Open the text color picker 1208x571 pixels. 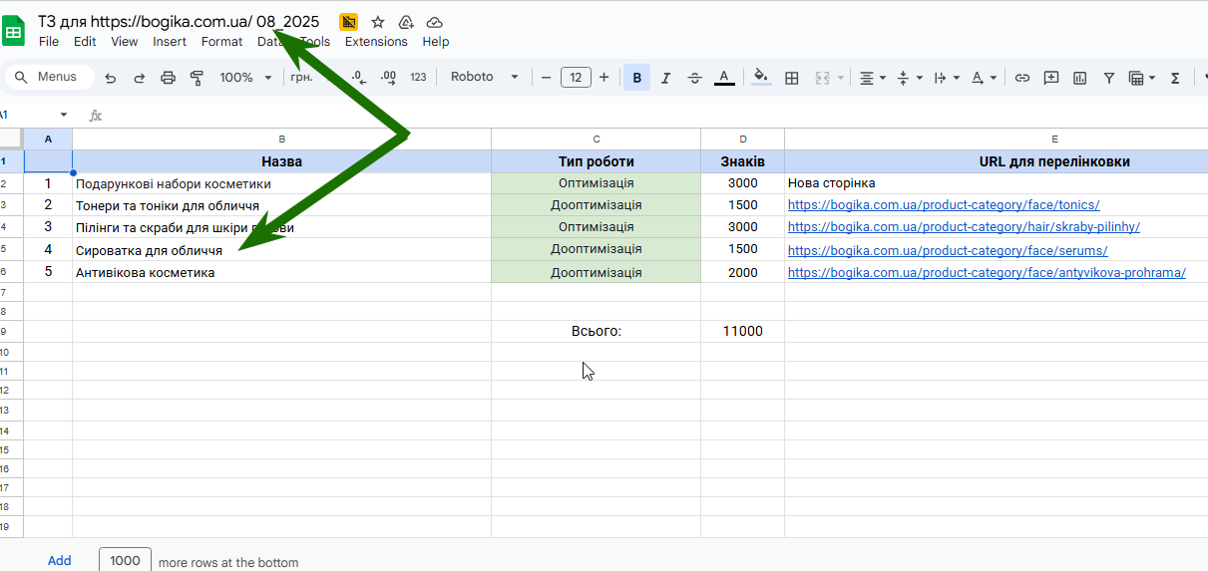click(x=724, y=78)
